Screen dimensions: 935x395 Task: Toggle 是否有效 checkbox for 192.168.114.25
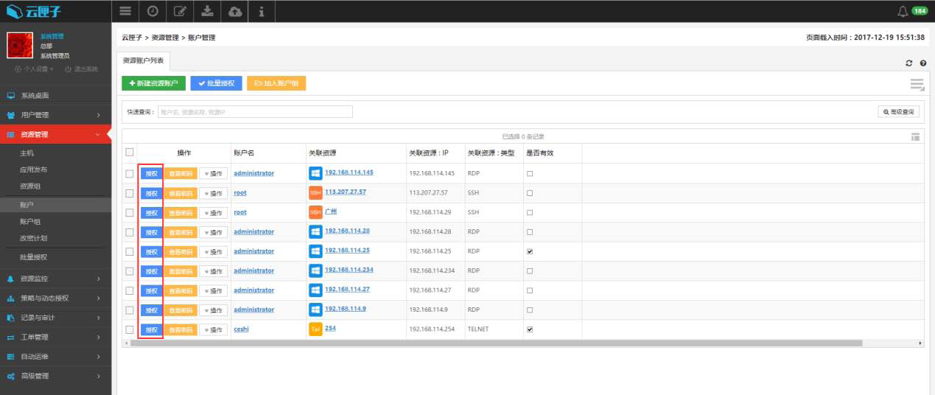click(530, 251)
